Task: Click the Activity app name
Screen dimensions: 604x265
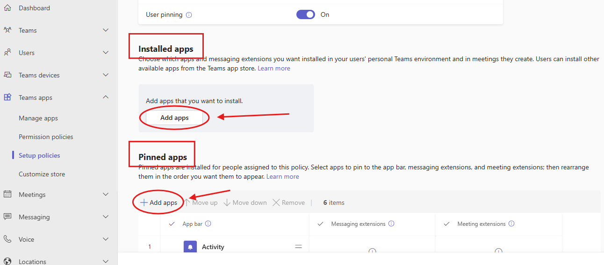Action: point(213,247)
